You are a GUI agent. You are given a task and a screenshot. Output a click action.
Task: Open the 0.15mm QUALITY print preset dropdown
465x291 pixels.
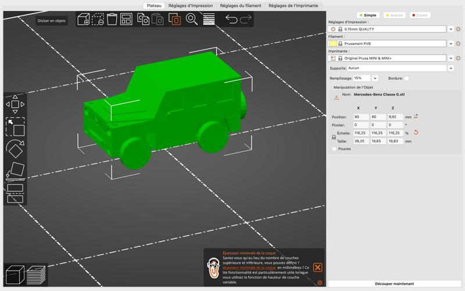(x=387, y=29)
